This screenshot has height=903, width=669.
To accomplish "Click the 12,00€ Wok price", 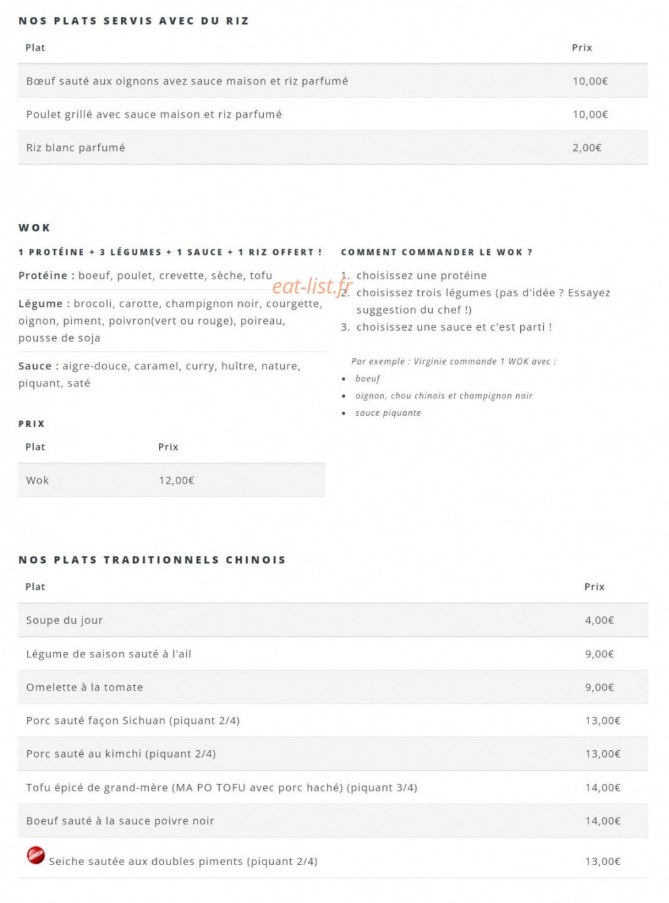I will point(177,480).
